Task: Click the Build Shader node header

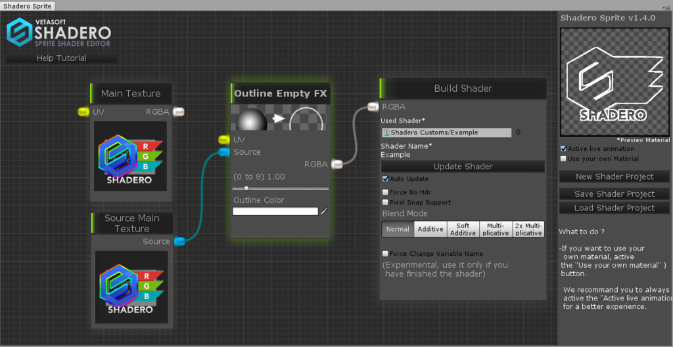Action: (x=463, y=89)
